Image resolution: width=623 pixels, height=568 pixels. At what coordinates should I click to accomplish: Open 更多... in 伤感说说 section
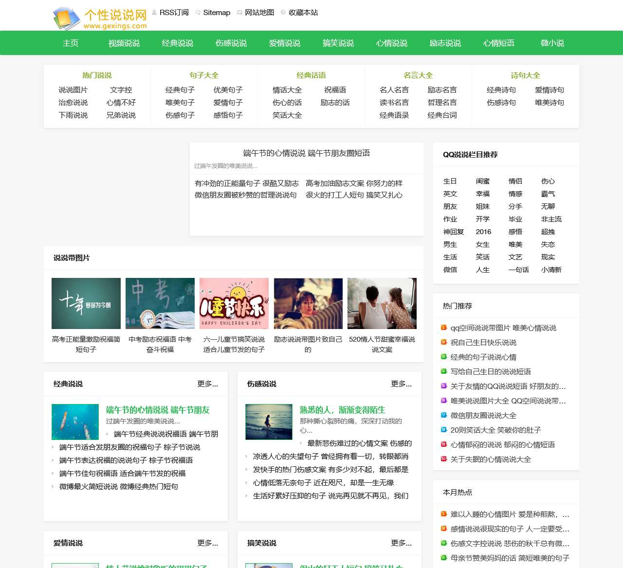(402, 384)
